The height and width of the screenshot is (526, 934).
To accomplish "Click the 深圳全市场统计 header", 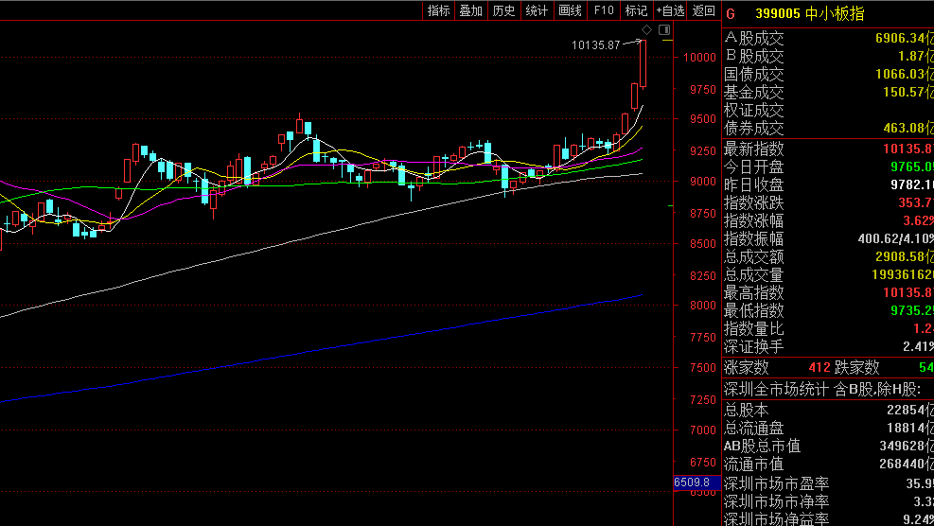I will coord(822,390).
